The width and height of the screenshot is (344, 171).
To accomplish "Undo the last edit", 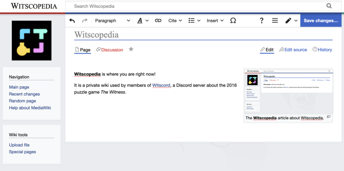I will pyautogui.click(x=72, y=21).
